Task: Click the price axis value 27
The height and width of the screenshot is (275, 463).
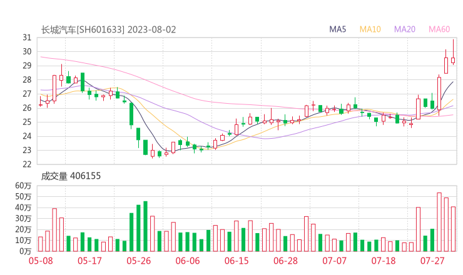Action: 27,94
